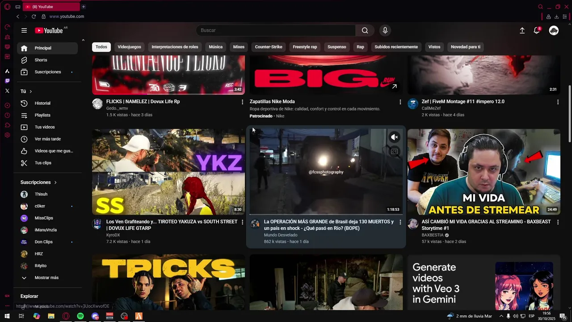Image resolution: width=572 pixels, height=322 pixels.
Task: Expand the Suscripciones section header
Action: pyautogui.click(x=38, y=182)
